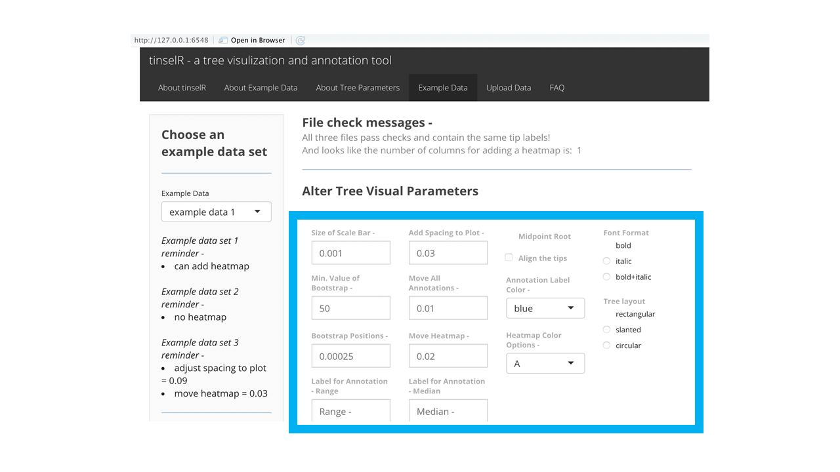Select the italic font format

[x=606, y=261]
